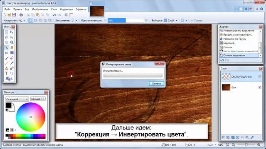Viewport: 266px width, 149px height.
Task: Select the Ellipse Select tool
Action: (x=7, y=42)
